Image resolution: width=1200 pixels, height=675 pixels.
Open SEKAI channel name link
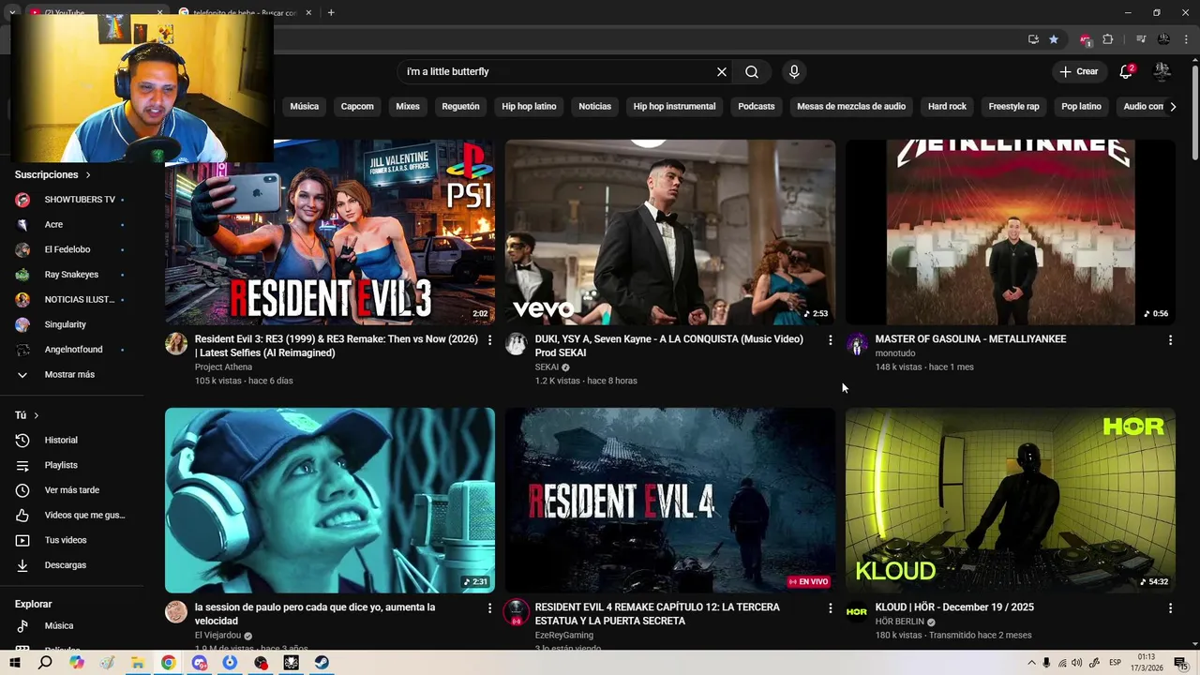click(547, 367)
